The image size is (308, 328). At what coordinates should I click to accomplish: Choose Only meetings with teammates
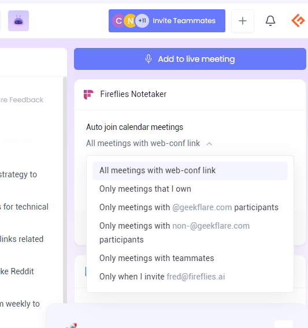coord(190,258)
